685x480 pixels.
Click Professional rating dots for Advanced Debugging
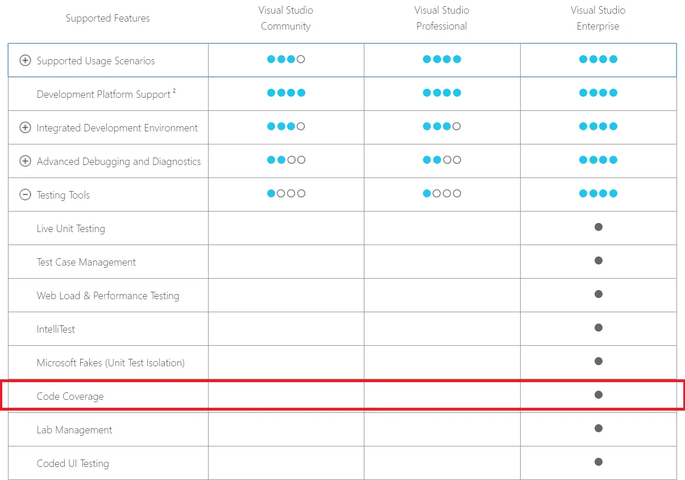coord(442,160)
